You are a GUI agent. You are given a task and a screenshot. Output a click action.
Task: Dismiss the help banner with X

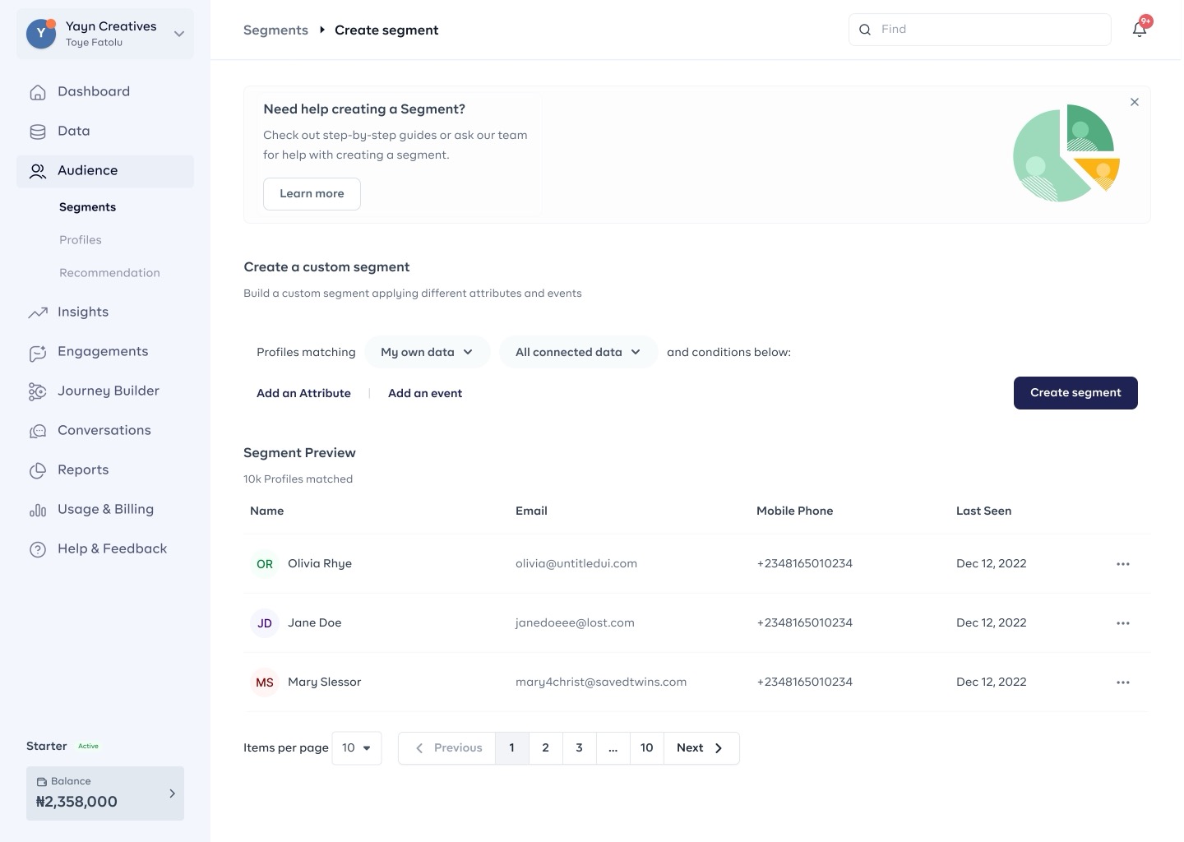point(1135,102)
